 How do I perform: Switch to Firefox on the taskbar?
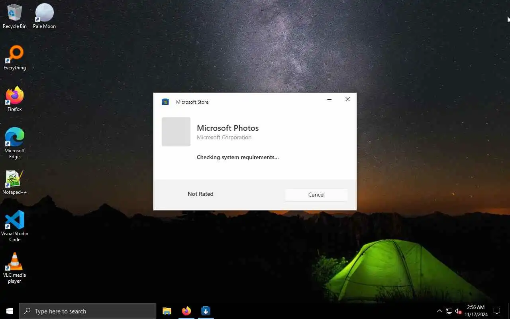(186, 311)
